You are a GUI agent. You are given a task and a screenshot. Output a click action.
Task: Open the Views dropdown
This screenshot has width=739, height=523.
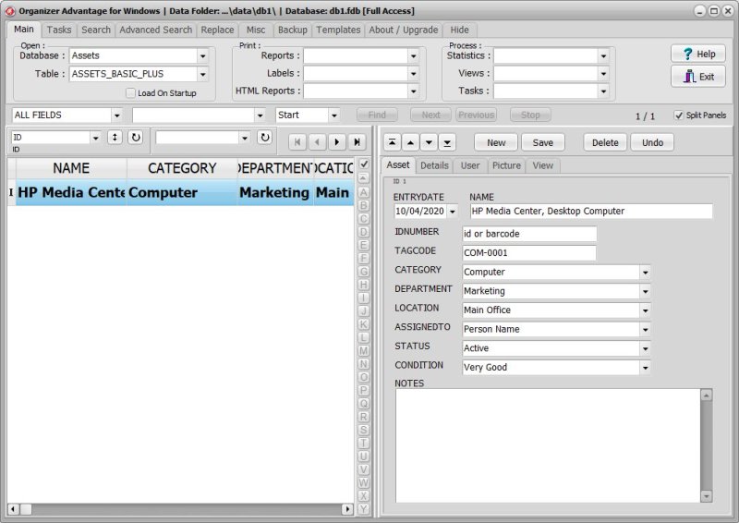[603, 74]
